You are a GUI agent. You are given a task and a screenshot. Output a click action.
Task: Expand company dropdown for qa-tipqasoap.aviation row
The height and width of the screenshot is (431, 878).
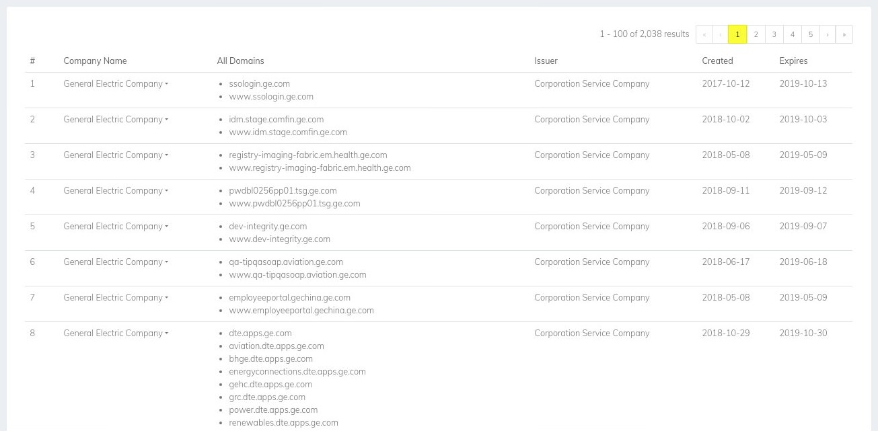pyautogui.click(x=116, y=262)
